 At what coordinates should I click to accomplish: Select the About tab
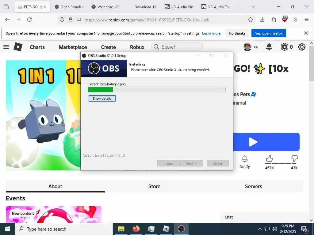(x=55, y=186)
